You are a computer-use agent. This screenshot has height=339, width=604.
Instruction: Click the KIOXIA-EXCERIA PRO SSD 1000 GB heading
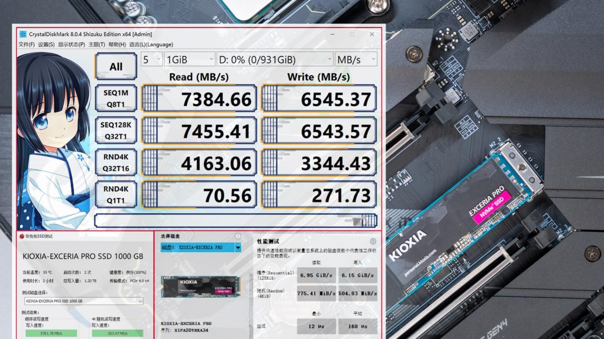point(83,256)
